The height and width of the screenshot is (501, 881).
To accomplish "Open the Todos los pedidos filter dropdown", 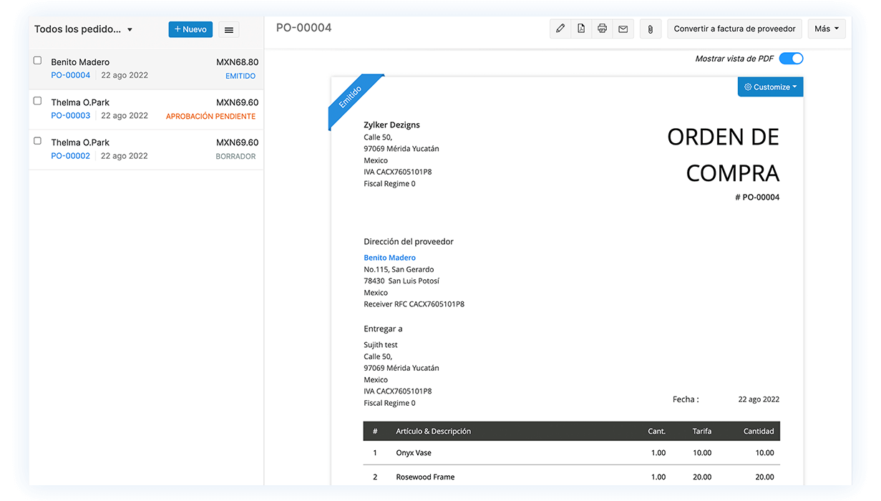I will point(79,29).
